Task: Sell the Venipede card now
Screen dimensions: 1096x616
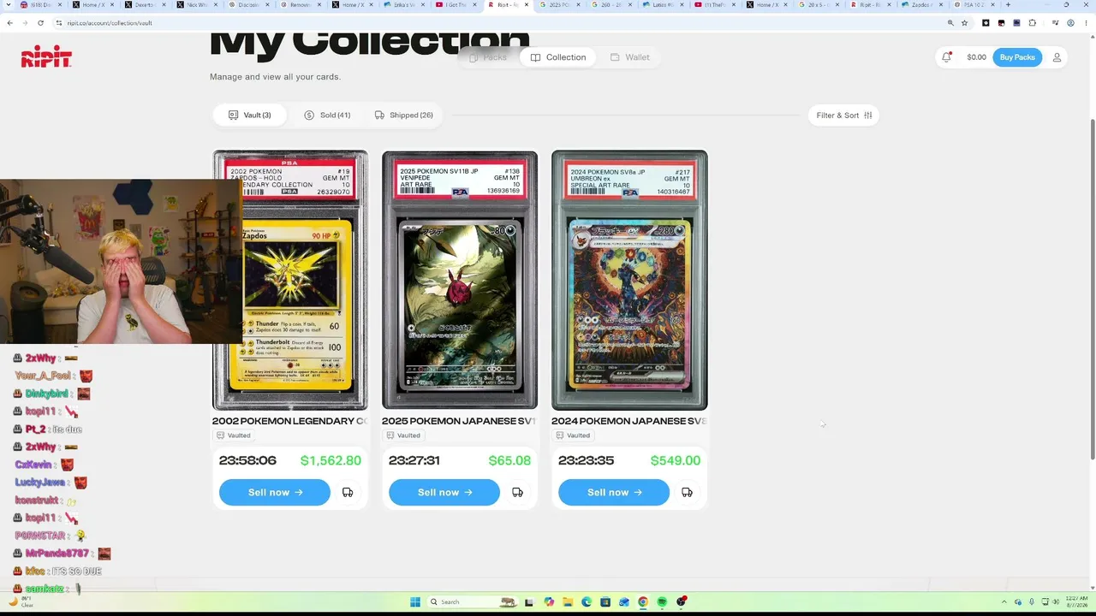Action: click(x=444, y=492)
